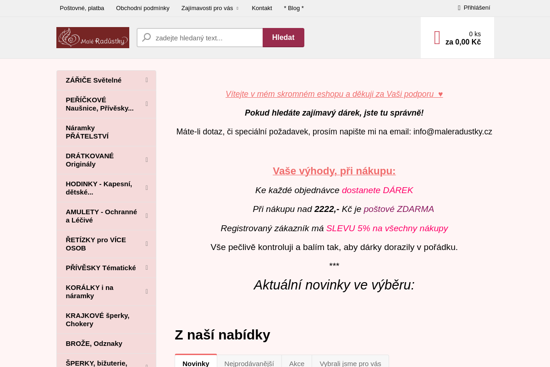Screen dimensions: 550x367
Task: Expand the HODINKY - Kapesní, dětské submenu
Action: [x=146, y=187]
